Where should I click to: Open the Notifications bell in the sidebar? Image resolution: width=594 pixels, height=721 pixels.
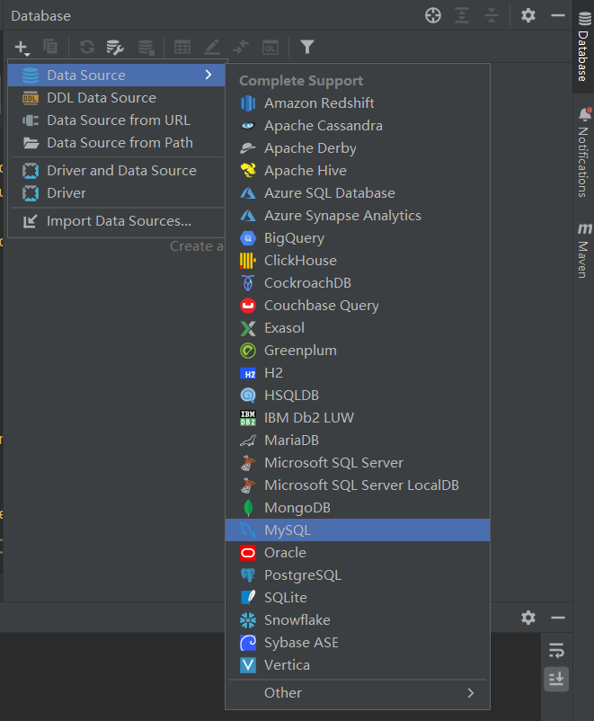(584, 114)
